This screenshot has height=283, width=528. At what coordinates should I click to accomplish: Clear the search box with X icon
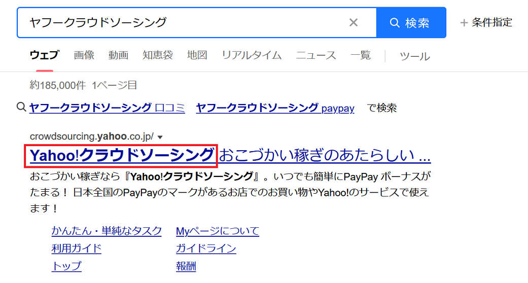pyautogui.click(x=354, y=22)
